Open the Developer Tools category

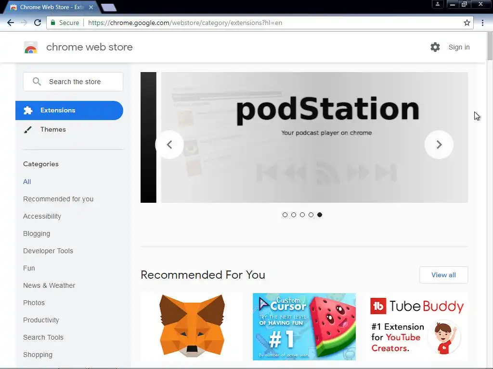(x=48, y=251)
